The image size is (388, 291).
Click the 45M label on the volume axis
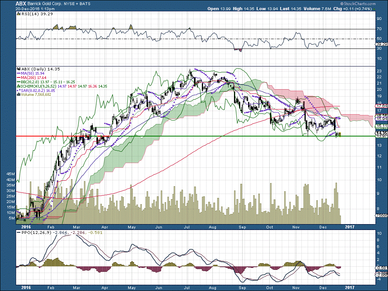click(x=11, y=174)
